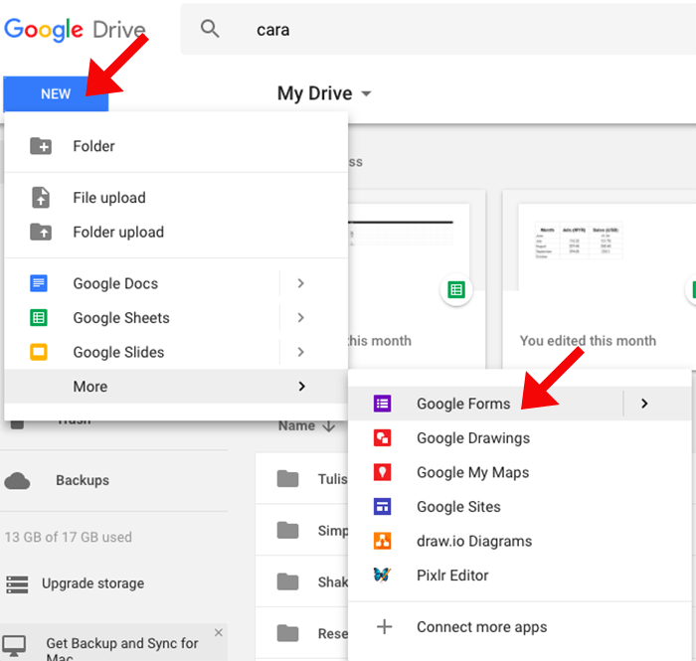Click the new folder plus icon

[x=41, y=146]
